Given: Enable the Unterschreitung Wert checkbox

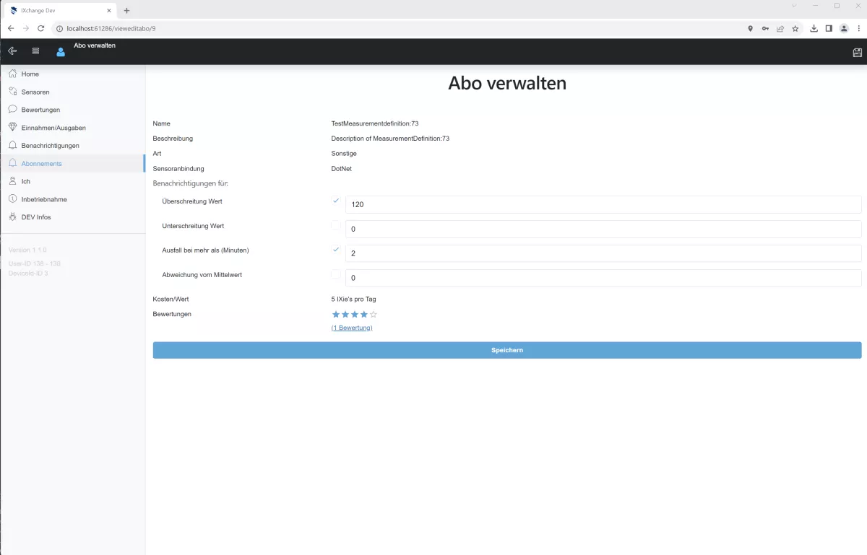Looking at the screenshot, I should click(x=336, y=225).
